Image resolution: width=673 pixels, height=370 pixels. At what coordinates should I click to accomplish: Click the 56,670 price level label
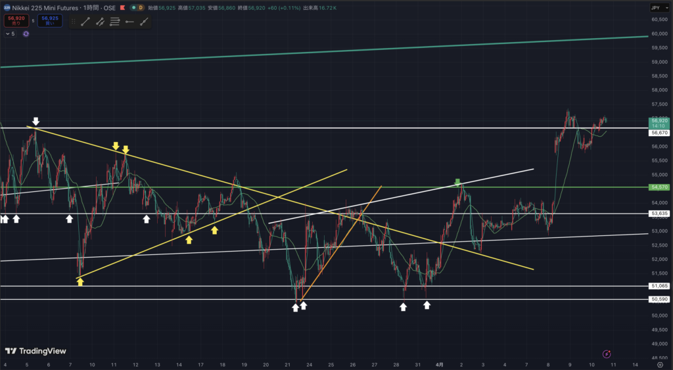[660, 133]
